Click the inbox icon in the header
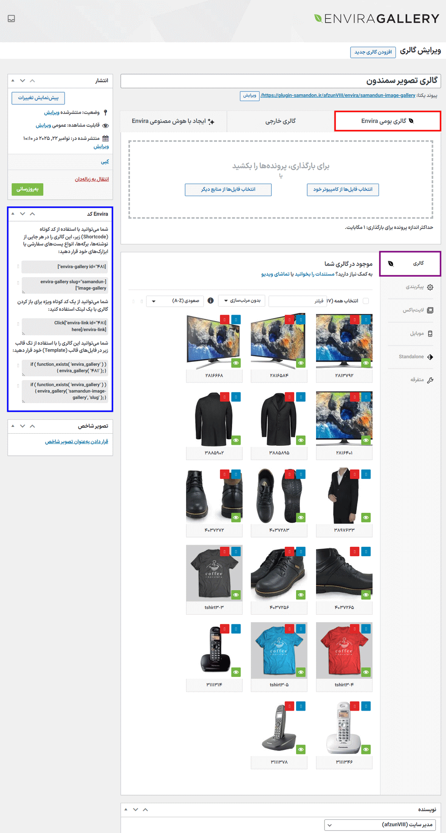Viewport: 446px width, 833px height. click(x=11, y=19)
